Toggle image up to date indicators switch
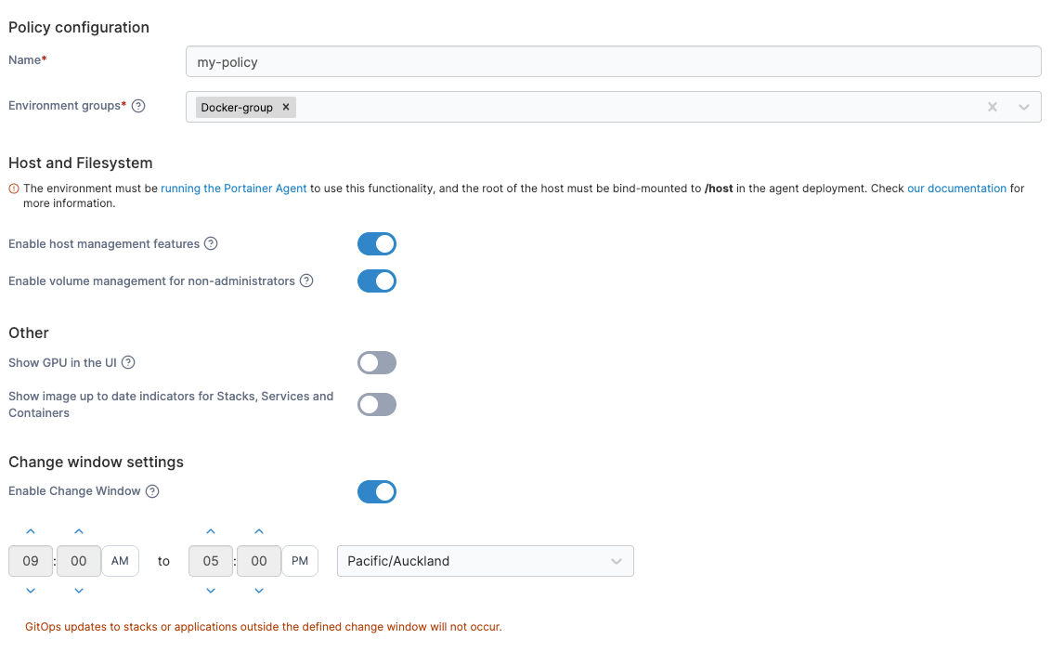The width and height of the screenshot is (1052, 652). click(377, 404)
